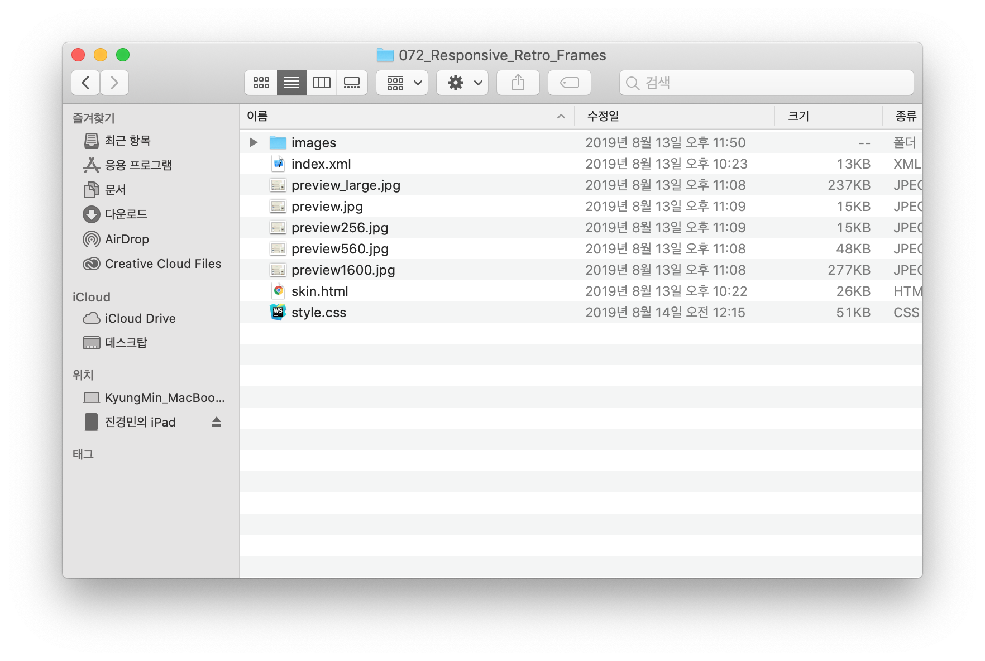Select the skin.html file name
The width and height of the screenshot is (985, 661).
coord(320,291)
